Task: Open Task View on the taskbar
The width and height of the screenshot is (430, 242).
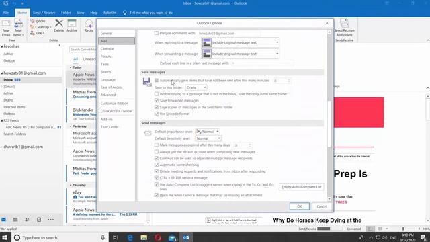Action: pos(116,237)
